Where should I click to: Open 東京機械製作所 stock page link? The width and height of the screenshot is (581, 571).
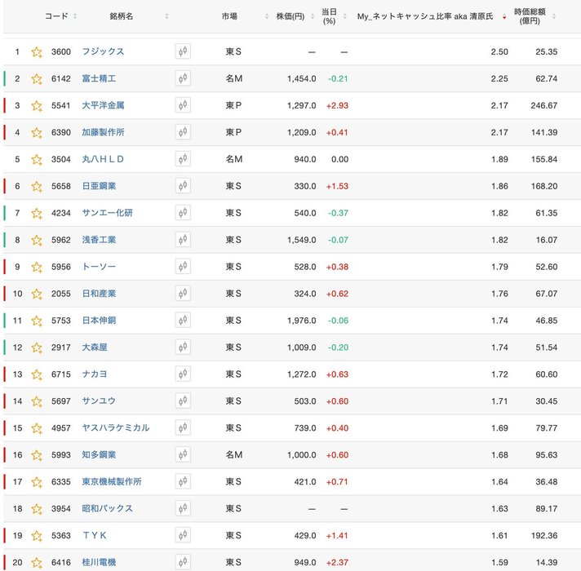tap(112, 482)
